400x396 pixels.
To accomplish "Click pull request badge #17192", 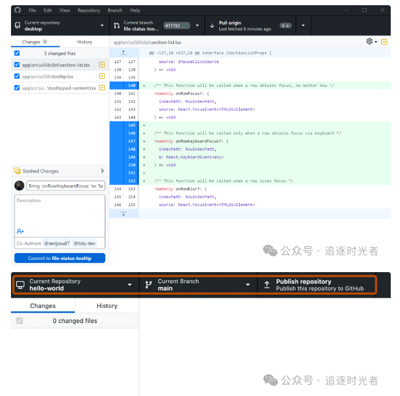I will pyautogui.click(x=177, y=25).
